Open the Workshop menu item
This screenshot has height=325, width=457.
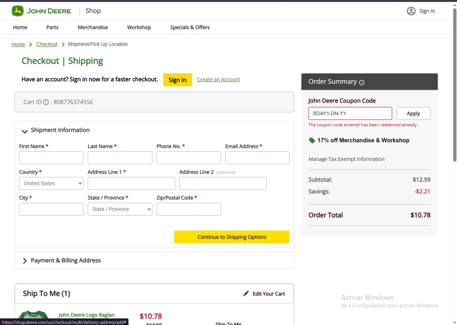tap(139, 27)
